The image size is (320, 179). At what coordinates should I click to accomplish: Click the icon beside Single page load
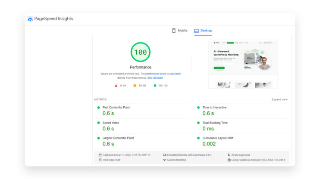click(229, 155)
